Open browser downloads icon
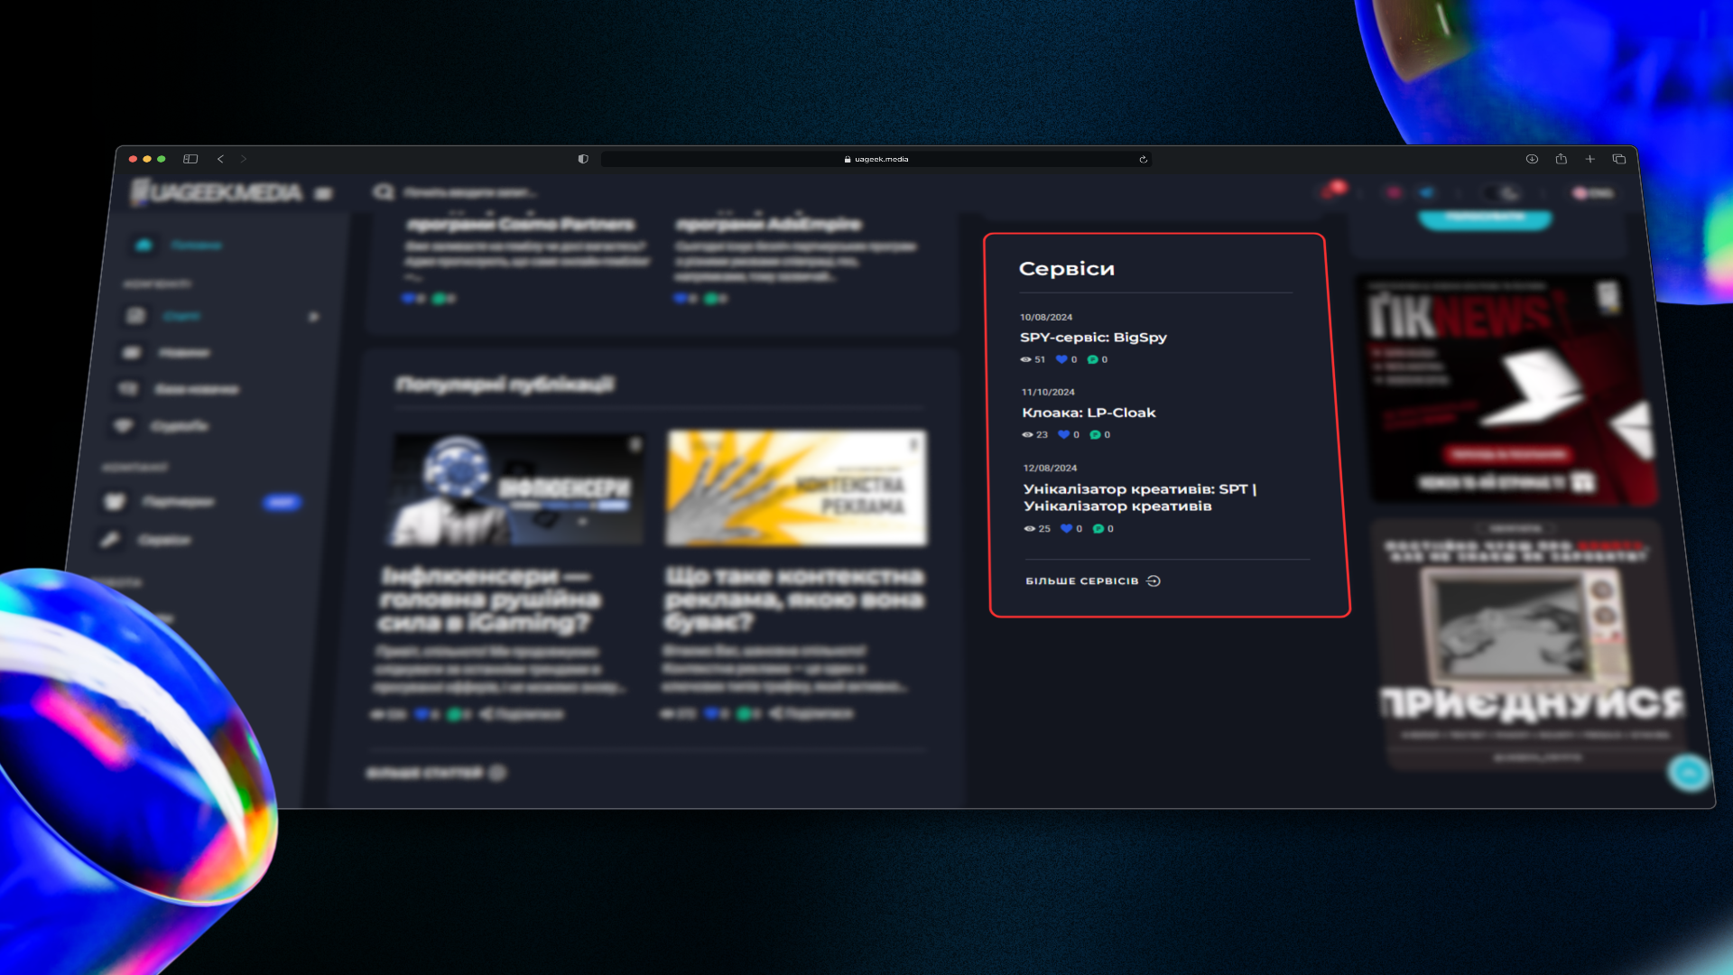This screenshot has width=1733, height=975. point(1532,159)
